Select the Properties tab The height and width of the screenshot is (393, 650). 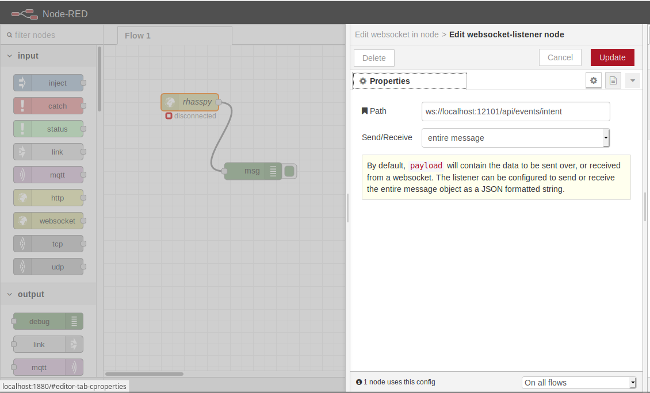click(x=410, y=80)
